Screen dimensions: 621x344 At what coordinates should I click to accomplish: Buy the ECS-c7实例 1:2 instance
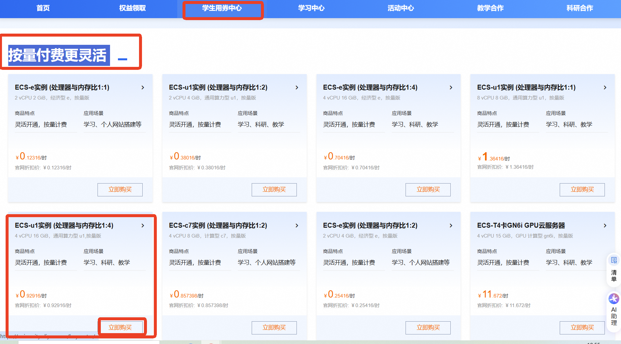click(x=274, y=328)
